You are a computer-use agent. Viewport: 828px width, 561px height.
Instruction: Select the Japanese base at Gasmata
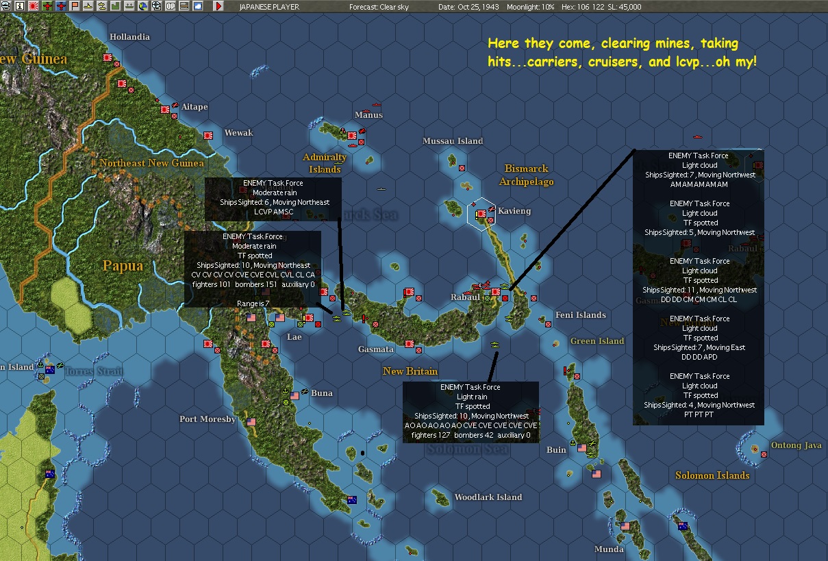click(410, 344)
